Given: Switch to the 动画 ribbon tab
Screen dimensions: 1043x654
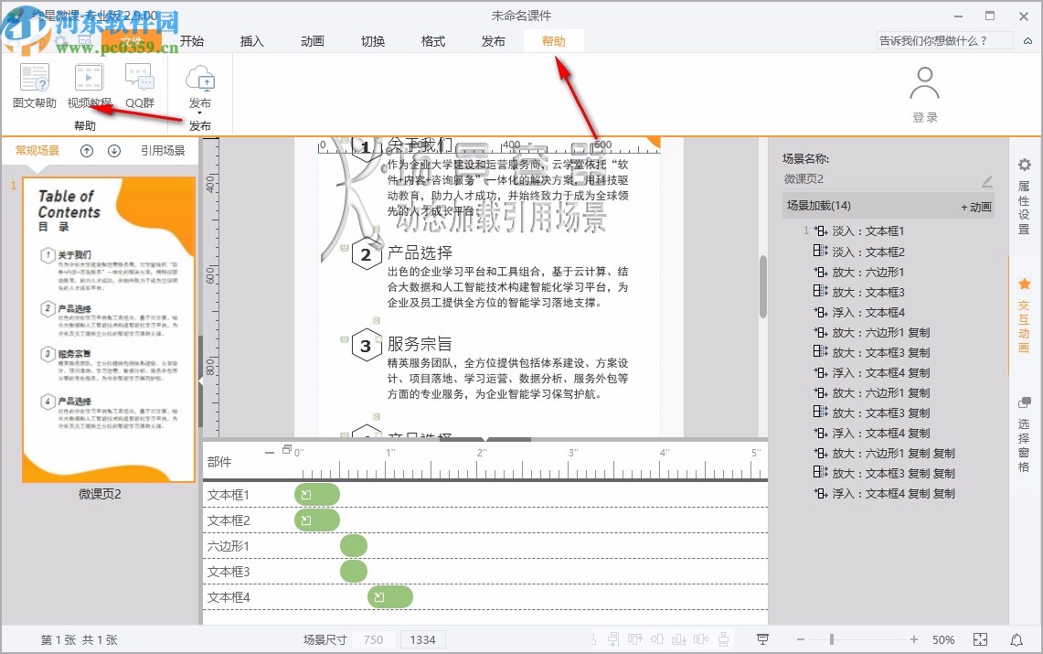Looking at the screenshot, I should (x=314, y=40).
